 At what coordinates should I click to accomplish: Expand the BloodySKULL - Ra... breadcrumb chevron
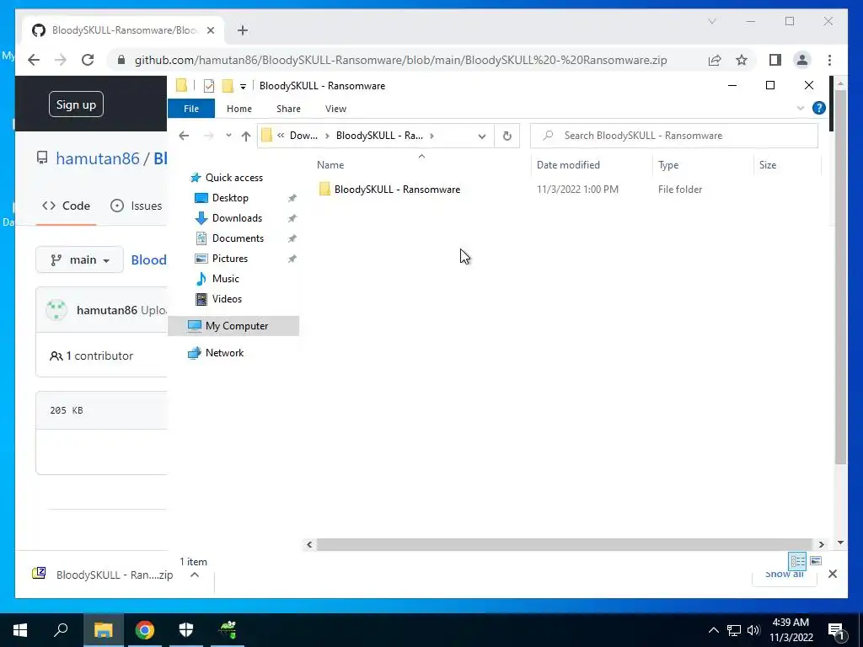click(x=431, y=136)
